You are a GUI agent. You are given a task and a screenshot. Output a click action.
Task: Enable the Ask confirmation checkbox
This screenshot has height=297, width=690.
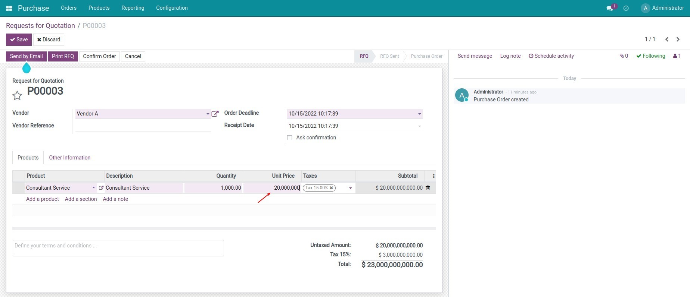[289, 138]
